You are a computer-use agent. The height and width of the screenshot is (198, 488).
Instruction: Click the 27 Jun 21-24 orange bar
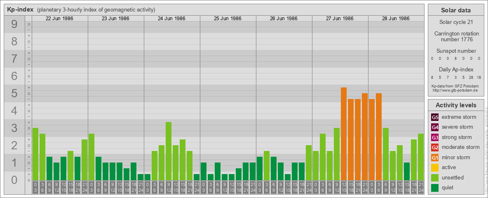click(x=365, y=137)
